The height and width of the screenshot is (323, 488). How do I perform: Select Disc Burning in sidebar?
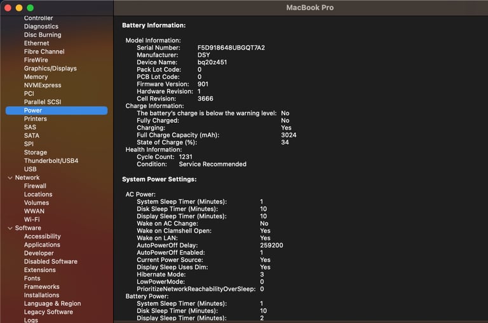pos(43,35)
